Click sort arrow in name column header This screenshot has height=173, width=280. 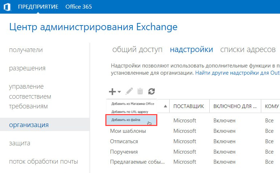[x=166, y=106]
